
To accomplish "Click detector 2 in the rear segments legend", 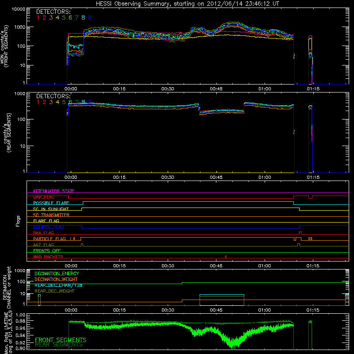I will point(45,102).
